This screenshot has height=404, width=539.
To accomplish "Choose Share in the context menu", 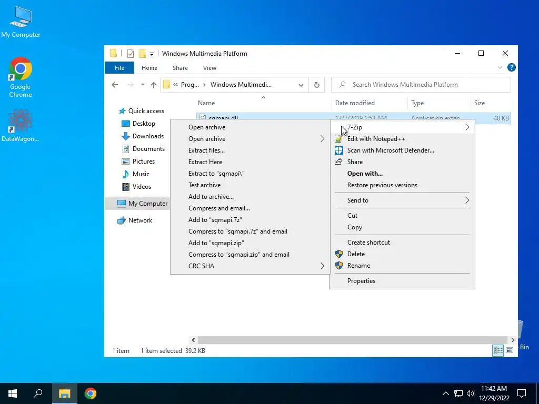I will 402,162.
